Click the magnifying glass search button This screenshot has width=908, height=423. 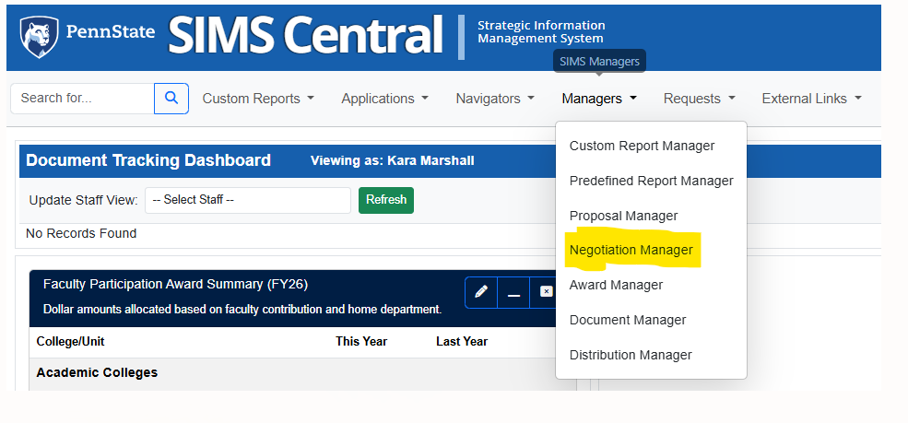tap(171, 99)
